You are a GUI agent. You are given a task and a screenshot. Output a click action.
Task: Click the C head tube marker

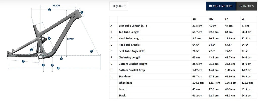coord(82,12)
